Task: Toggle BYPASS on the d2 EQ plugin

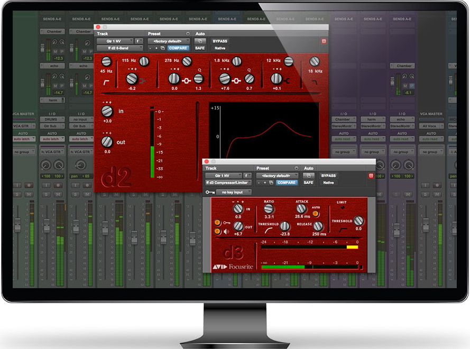Action: click(219, 40)
